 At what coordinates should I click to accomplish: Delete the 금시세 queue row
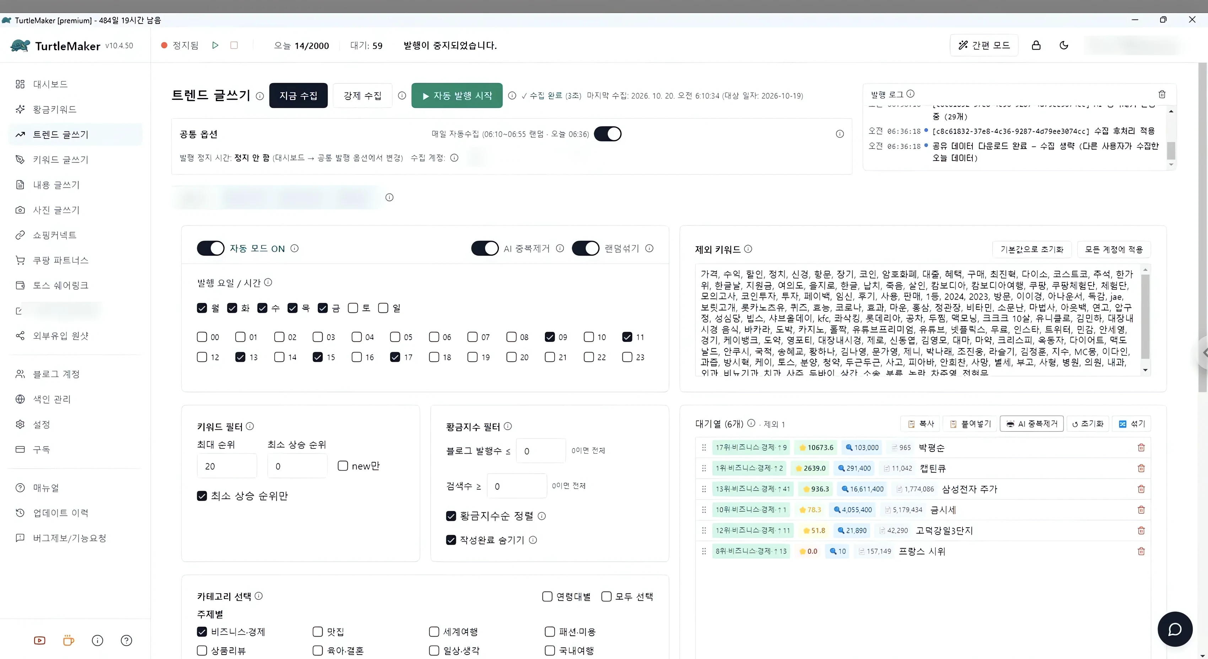tap(1142, 510)
